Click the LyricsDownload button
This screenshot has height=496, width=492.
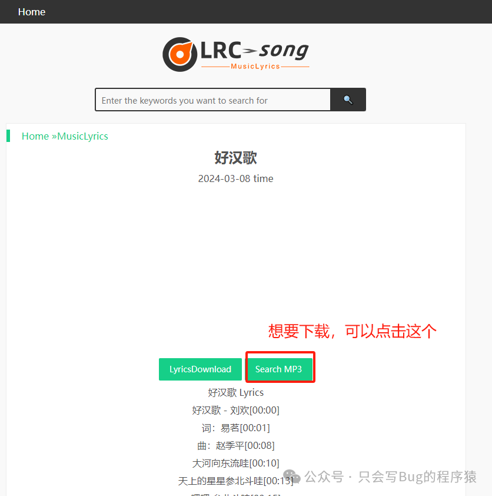[200, 369]
